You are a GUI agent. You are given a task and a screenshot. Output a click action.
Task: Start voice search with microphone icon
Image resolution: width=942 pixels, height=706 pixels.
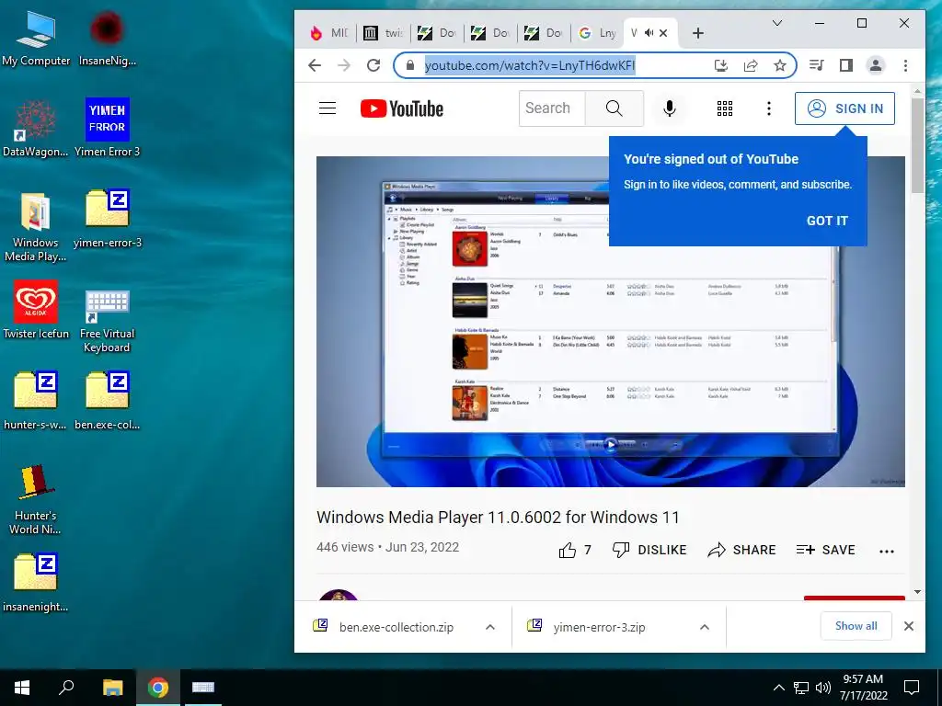(x=670, y=108)
